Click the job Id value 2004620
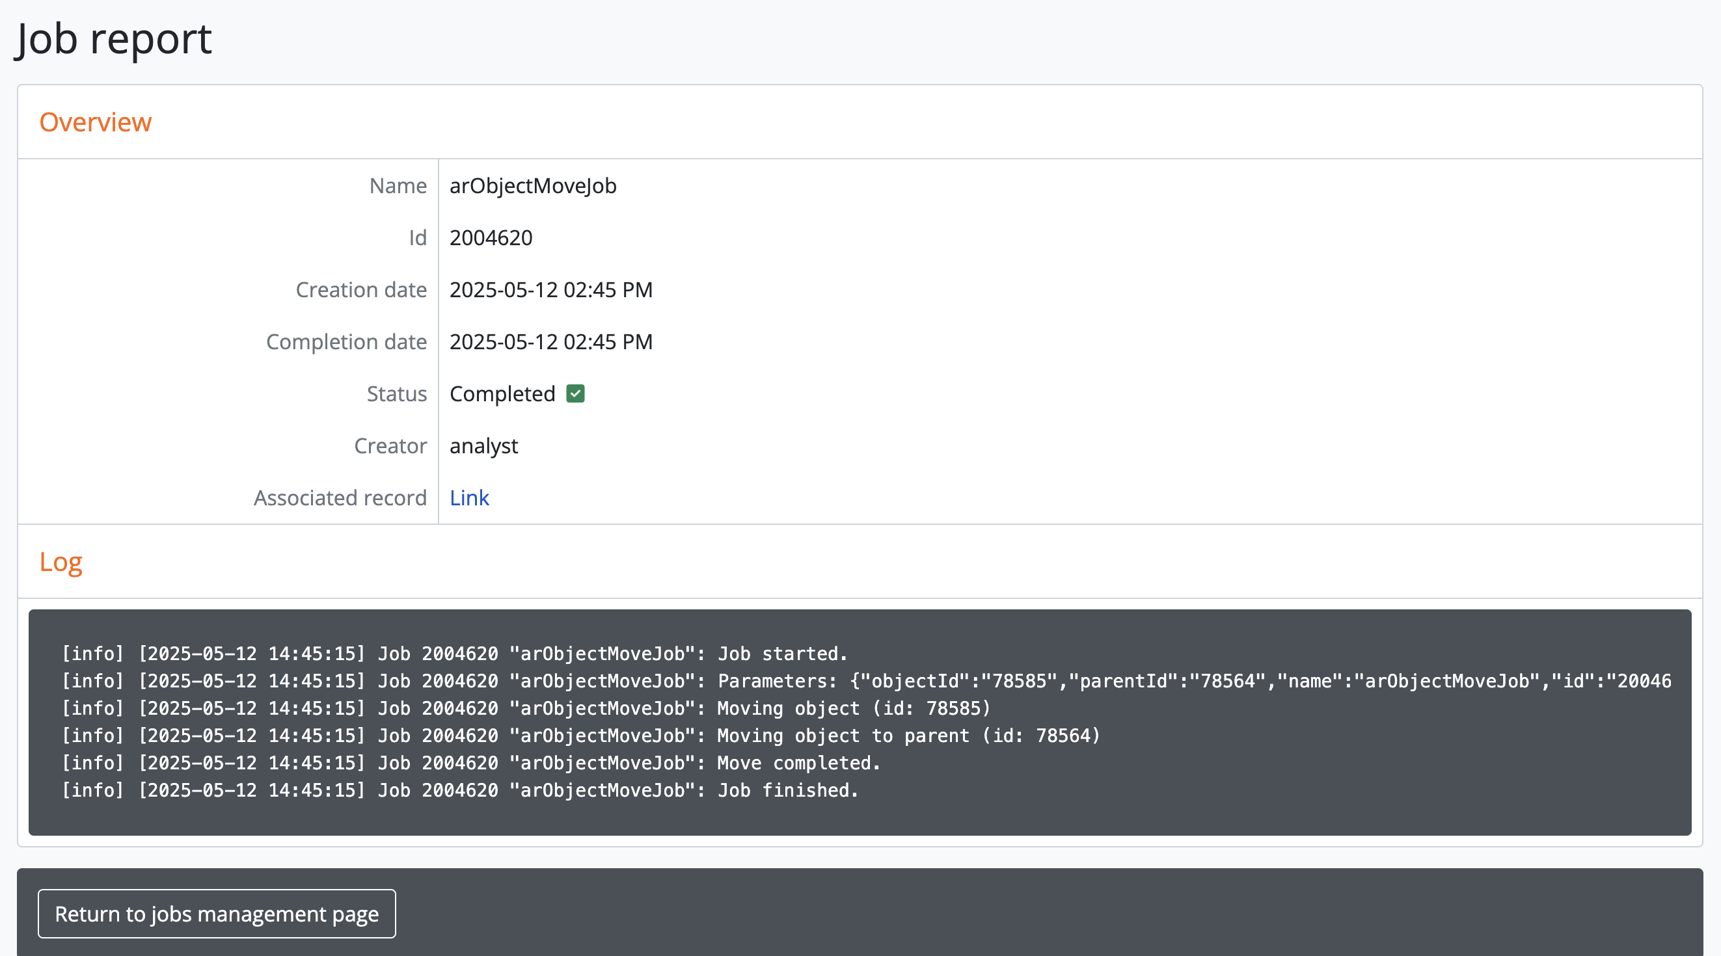Screen dimensions: 1721x956 click(491, 237)
